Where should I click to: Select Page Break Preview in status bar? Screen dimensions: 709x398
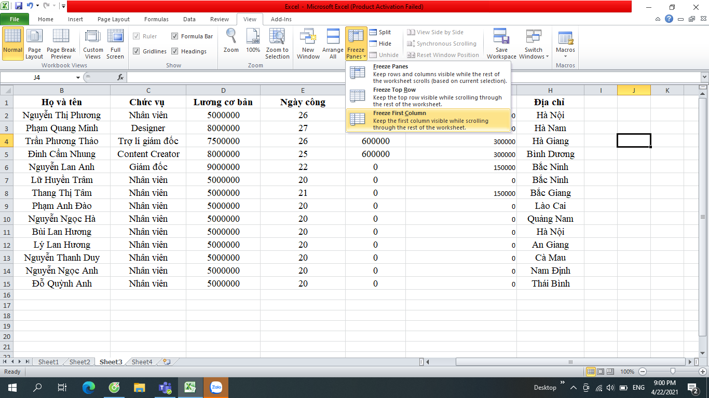pos(610,372)
